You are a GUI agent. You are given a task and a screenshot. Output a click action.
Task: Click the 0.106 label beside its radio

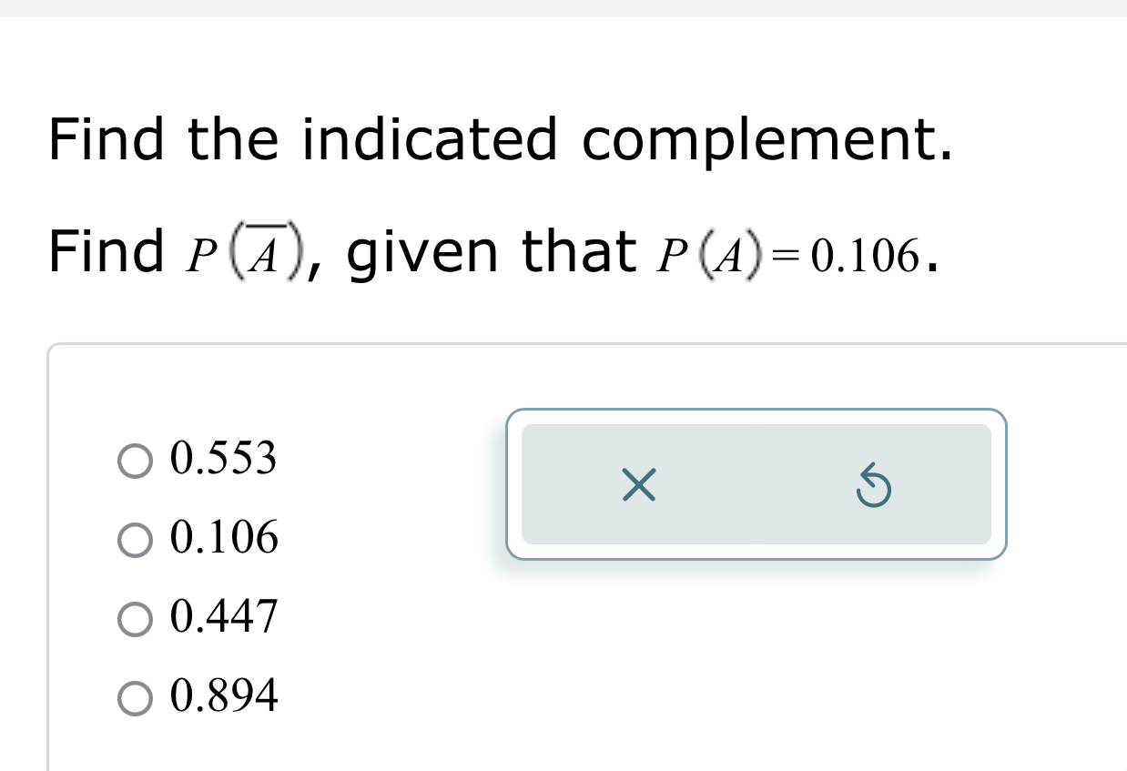(221, 539)
